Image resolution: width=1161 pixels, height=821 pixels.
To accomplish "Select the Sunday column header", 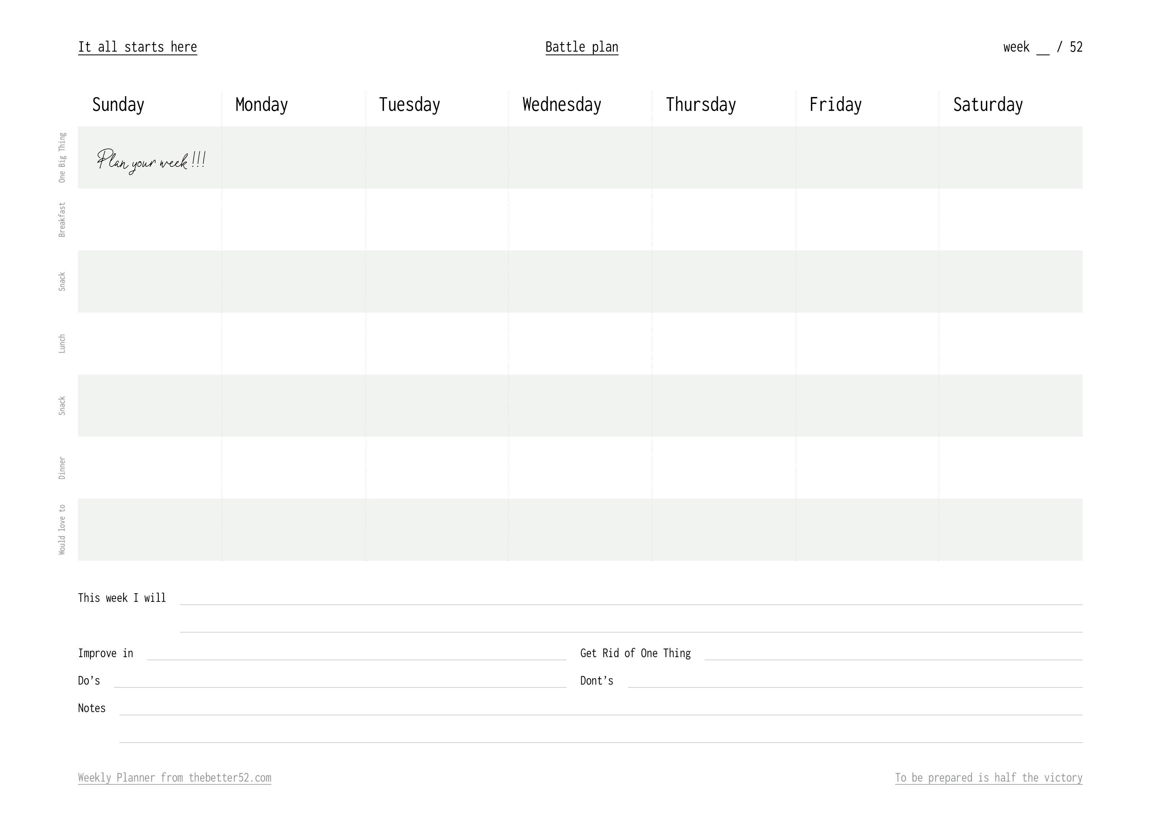I will 118,105.
